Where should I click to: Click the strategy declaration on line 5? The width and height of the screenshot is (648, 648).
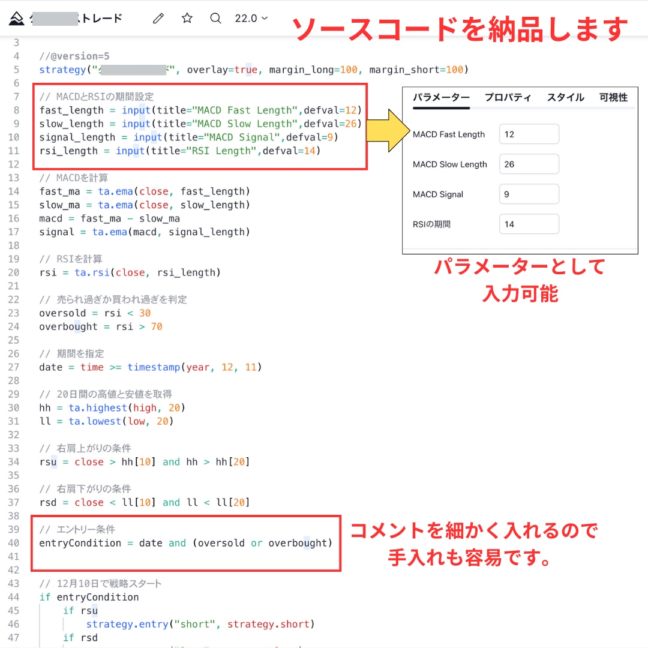pos(254,70)
